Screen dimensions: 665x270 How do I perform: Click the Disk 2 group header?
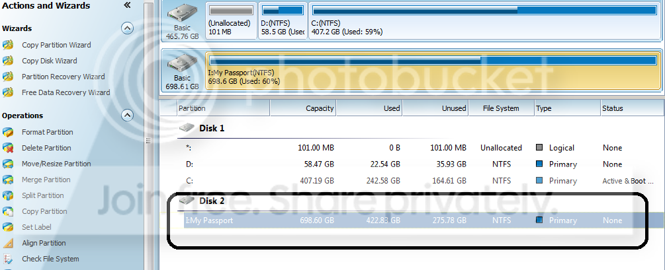212,201
